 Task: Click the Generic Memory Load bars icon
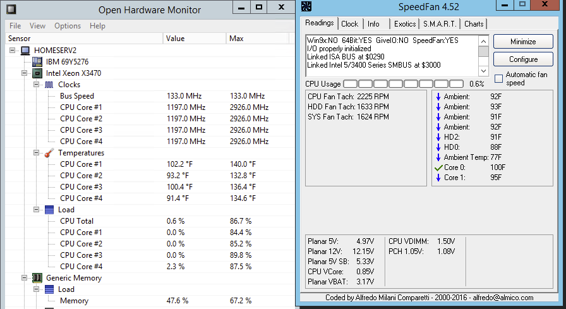pyautogui.click(x=49, y=289)
